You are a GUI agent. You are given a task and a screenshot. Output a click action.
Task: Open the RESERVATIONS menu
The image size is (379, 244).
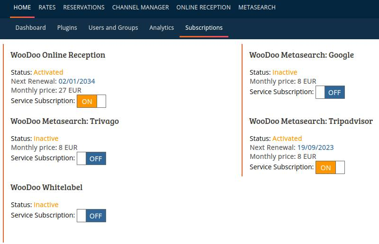[84, 8]
